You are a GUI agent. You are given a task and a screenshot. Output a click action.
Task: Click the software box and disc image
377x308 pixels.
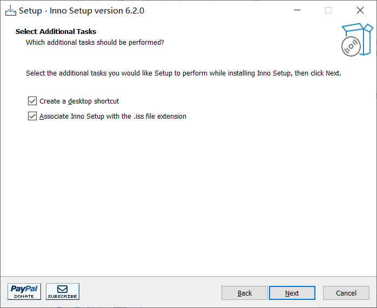click(357, 40)
